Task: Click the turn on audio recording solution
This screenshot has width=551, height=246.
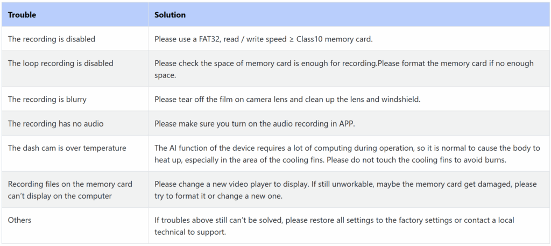Action: click(x=255, y=123)
